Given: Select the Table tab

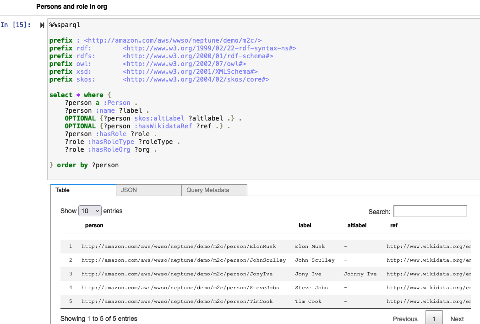Looking at the screenshot, I should pos(63,190).
